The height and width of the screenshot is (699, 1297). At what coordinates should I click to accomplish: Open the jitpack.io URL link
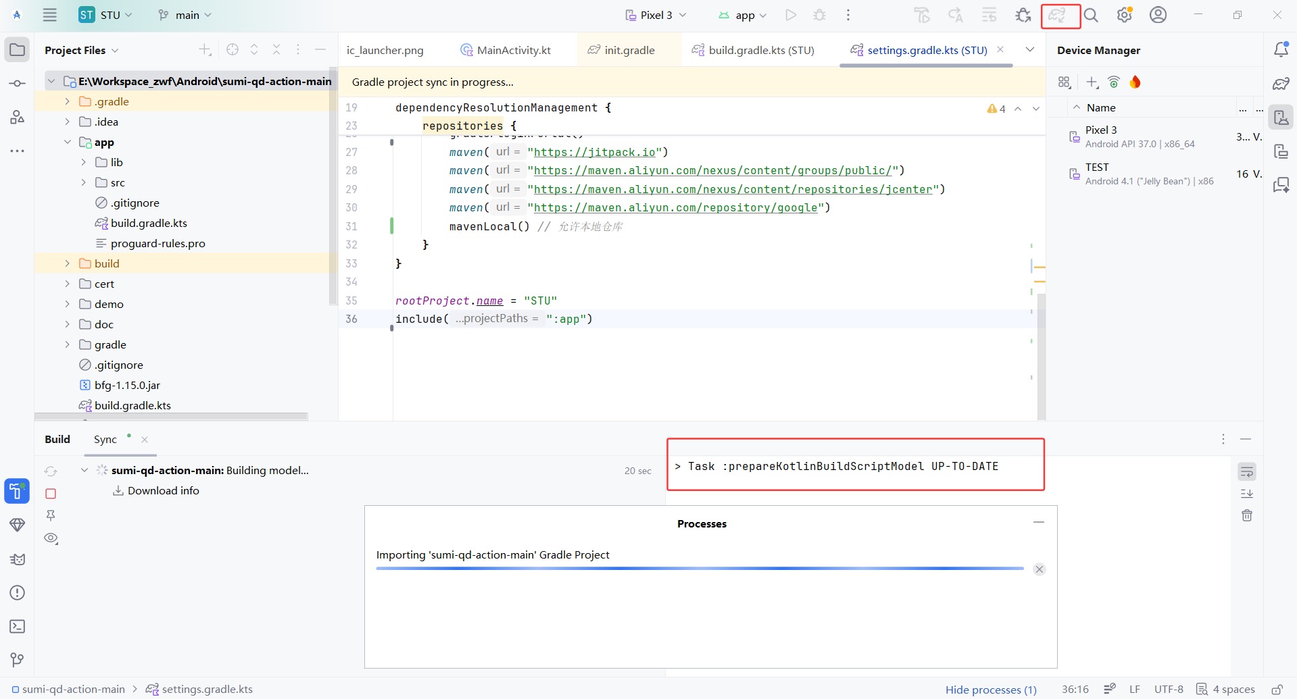pos(594,152)
